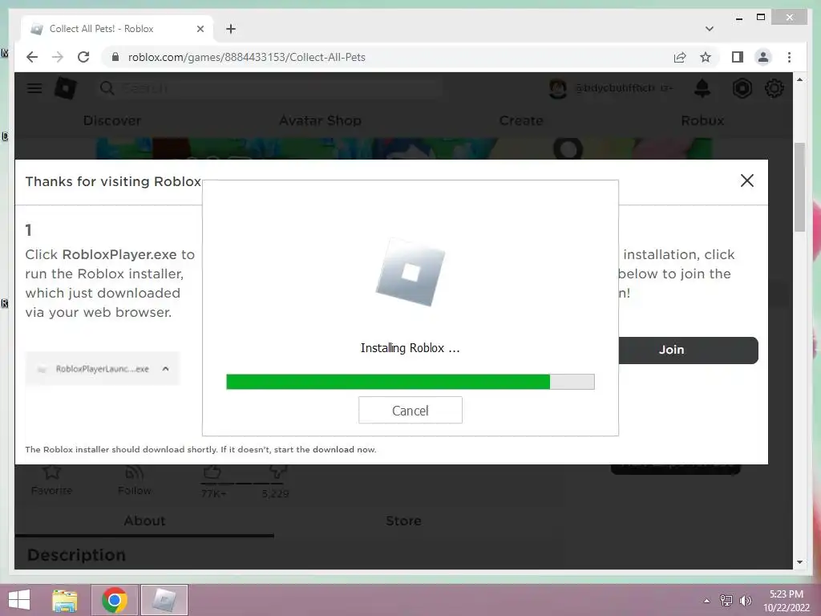The width and height of the screenshot is (821, 616).
Task: Open network status tray icon
Action: (x=726, y=601)
